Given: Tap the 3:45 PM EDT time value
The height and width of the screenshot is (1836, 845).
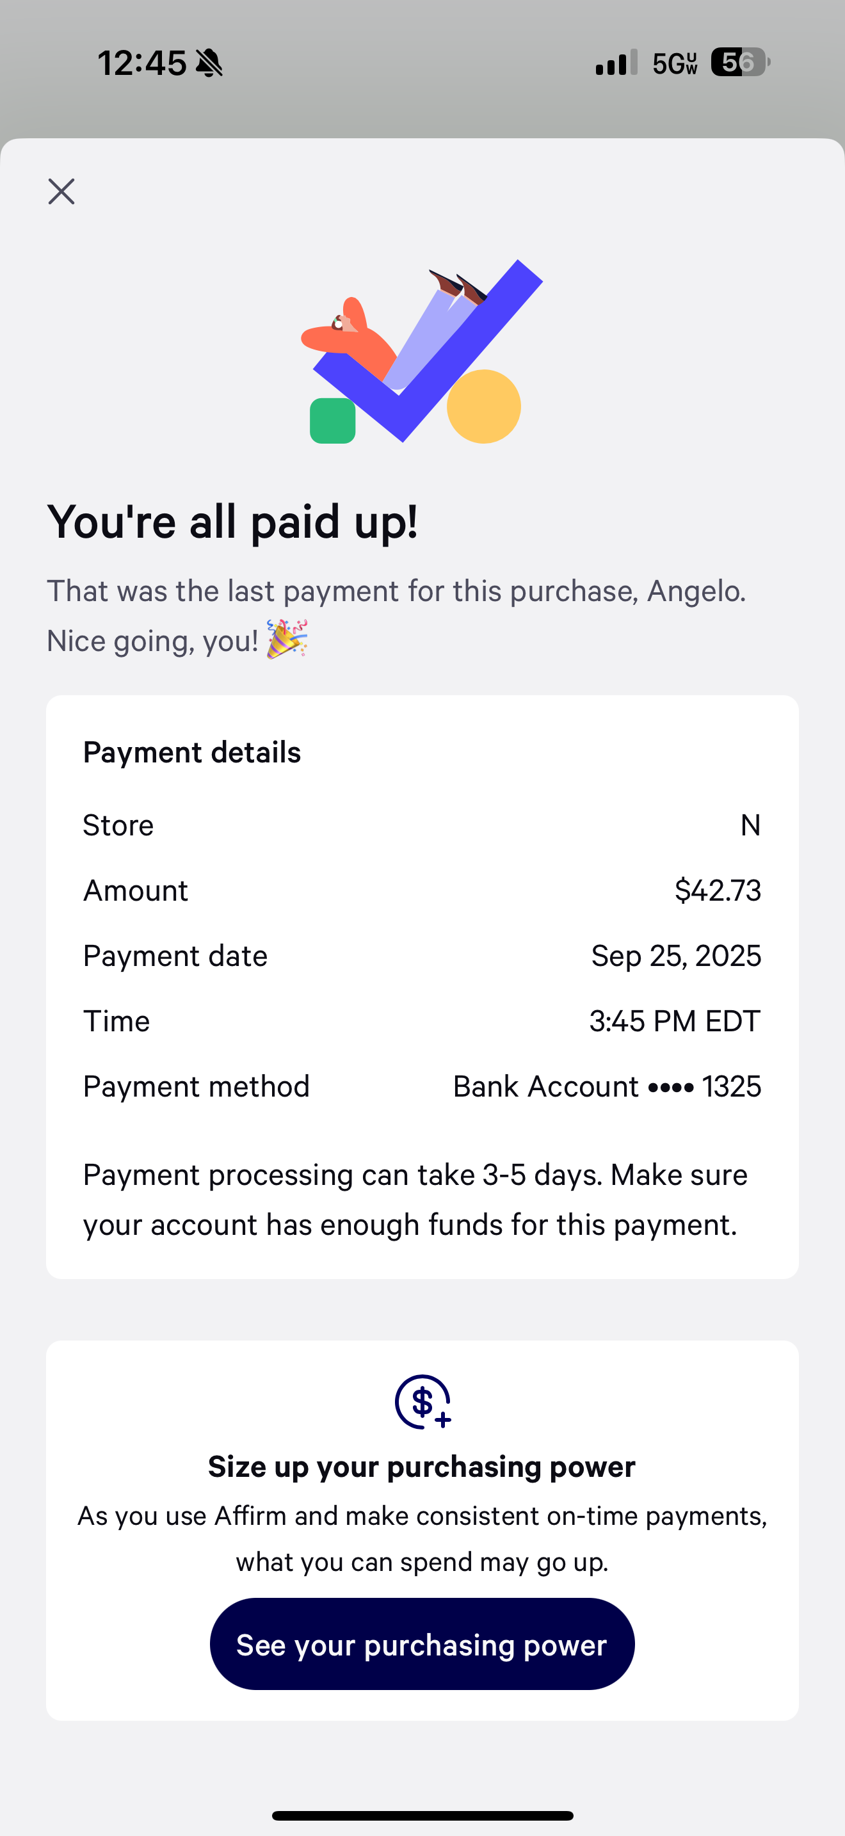Looking at the screenshot, I should coord(675,1021).
